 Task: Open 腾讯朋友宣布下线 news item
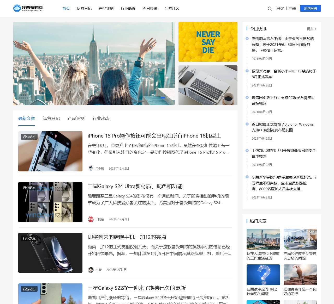click(283, 45)
